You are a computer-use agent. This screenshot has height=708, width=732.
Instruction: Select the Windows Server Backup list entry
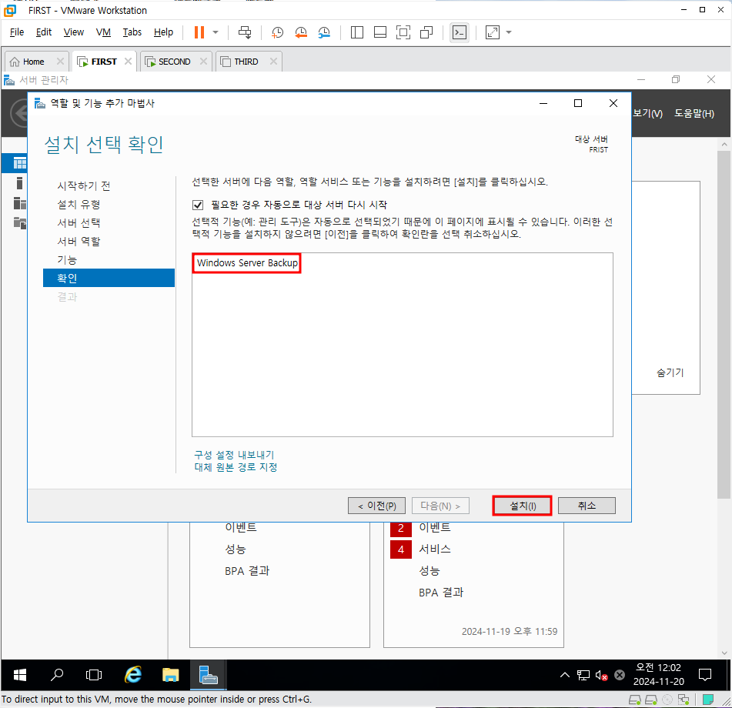[x=247, y=262]
